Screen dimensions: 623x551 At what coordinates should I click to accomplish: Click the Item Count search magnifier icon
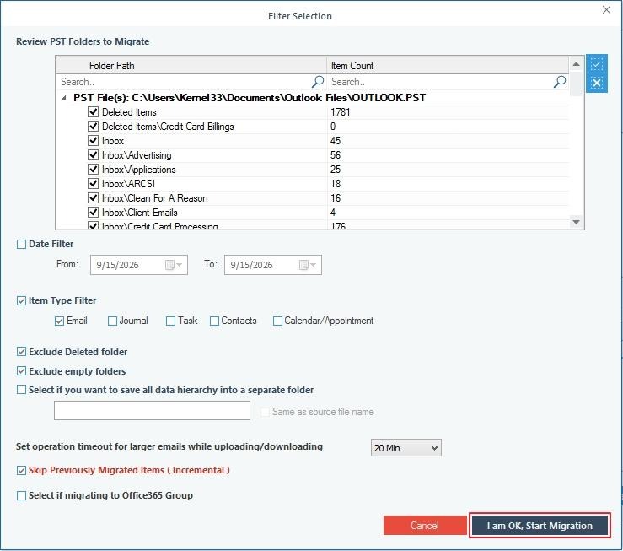(x=560, y=82)
